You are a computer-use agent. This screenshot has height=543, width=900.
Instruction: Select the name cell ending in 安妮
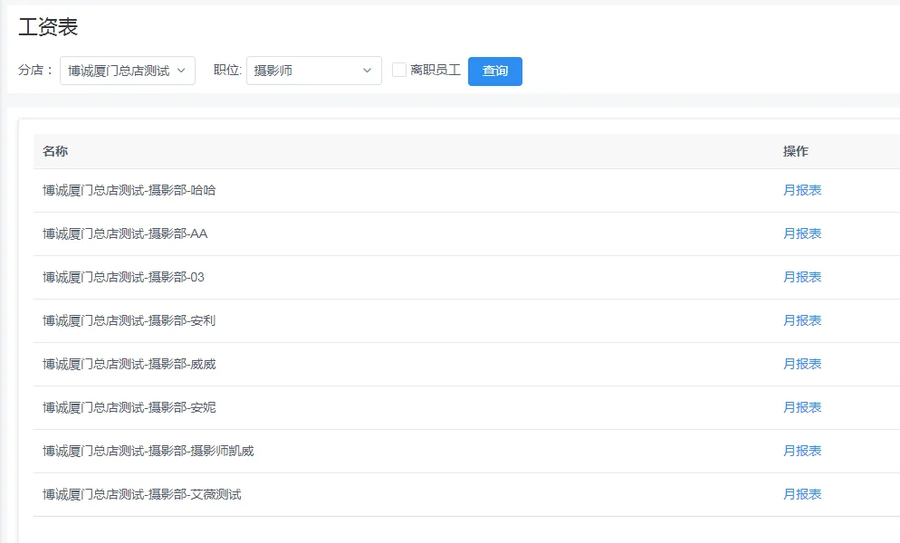(129, 407)
